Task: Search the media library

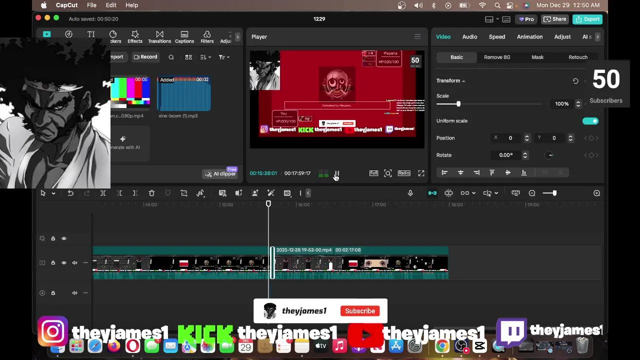Action: pyautogui.click(x=171, y=57)
